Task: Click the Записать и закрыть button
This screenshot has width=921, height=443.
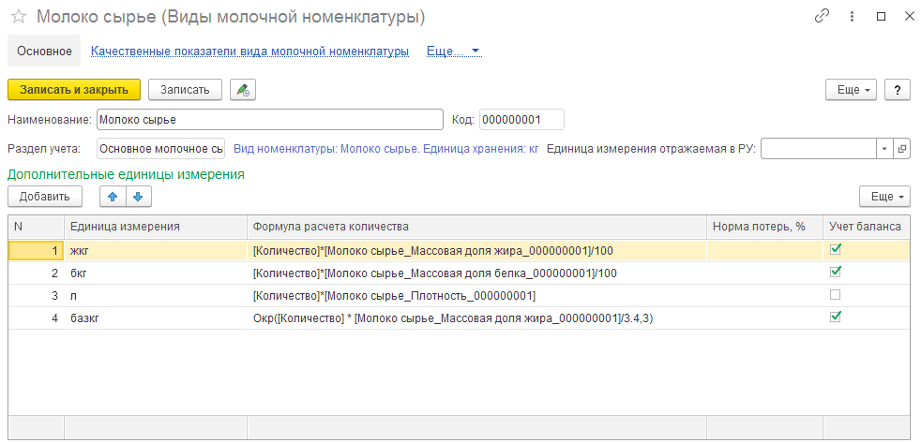Action: pyautogui.click(x=74, y=89)
